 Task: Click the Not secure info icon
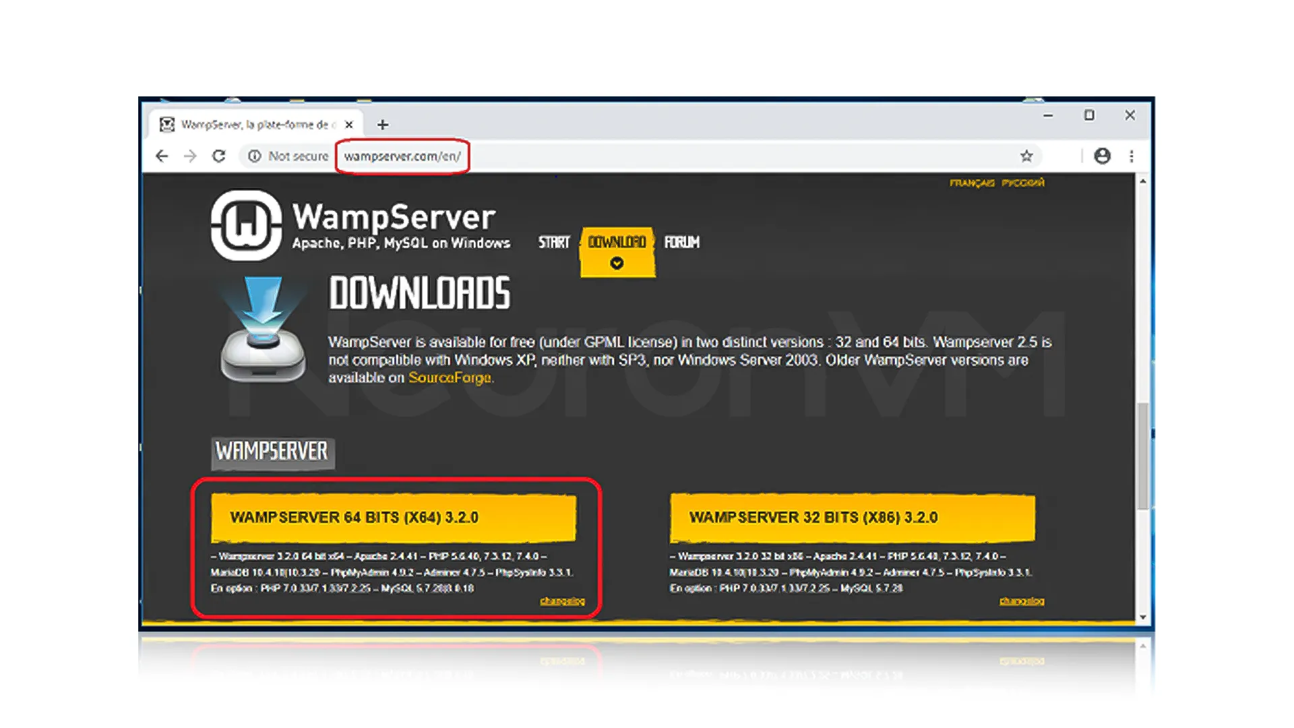(254, 156)
